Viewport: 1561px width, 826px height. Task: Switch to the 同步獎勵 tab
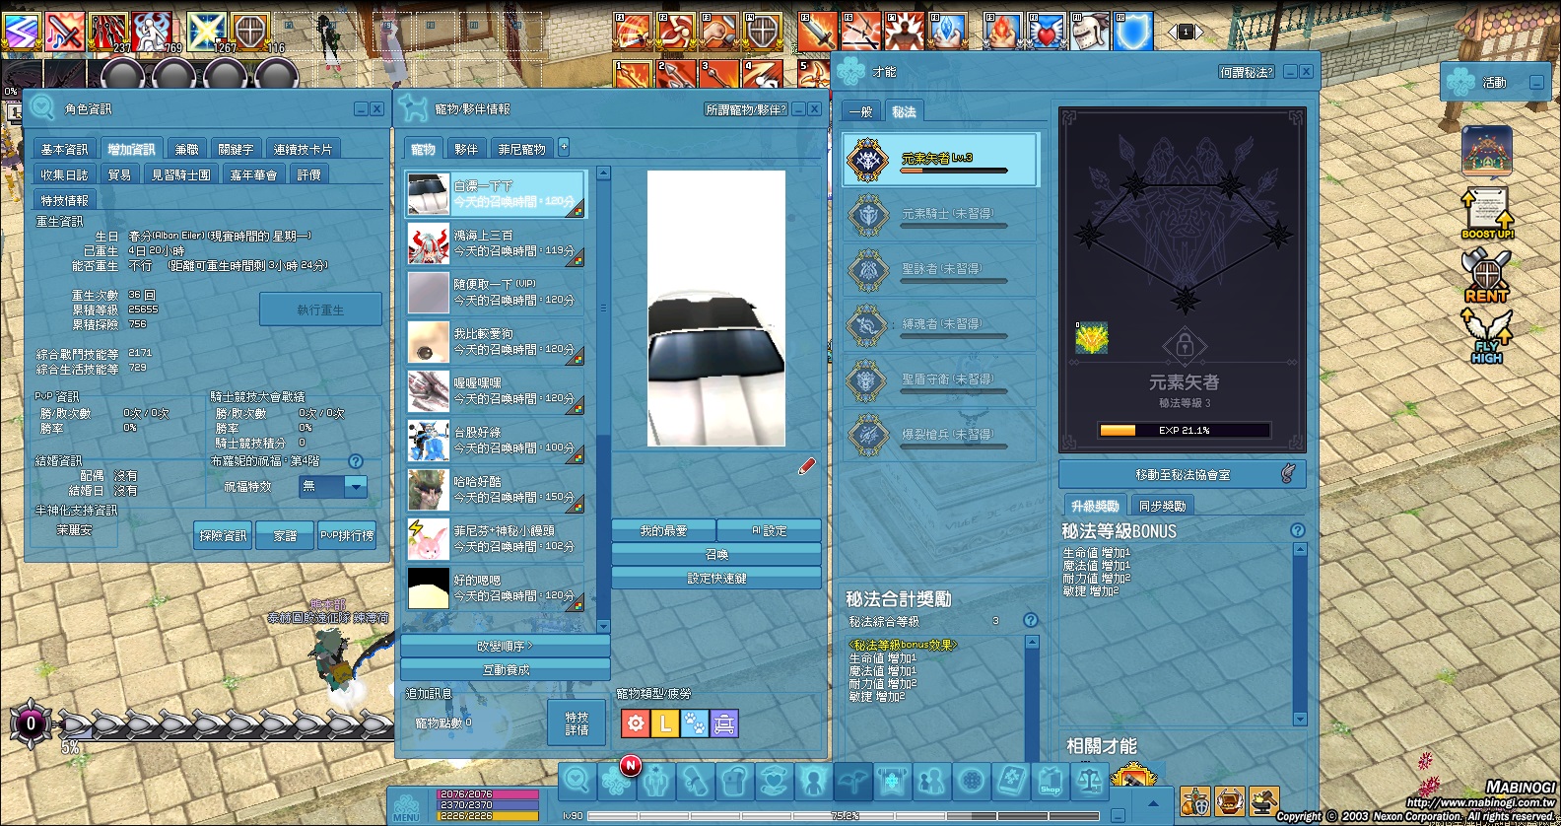point(1162,506)
